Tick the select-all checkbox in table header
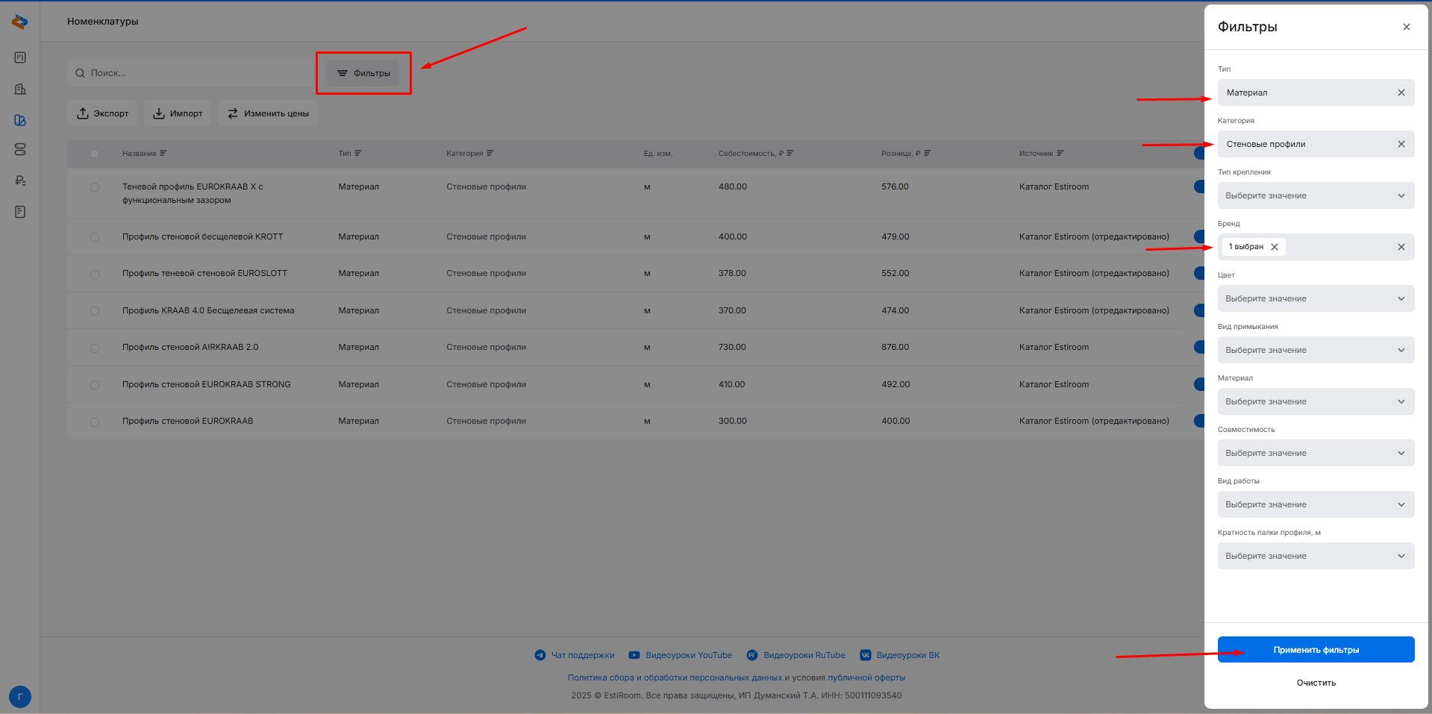The width and height of the screenshot is (1432, 714). tap(95, 154)
